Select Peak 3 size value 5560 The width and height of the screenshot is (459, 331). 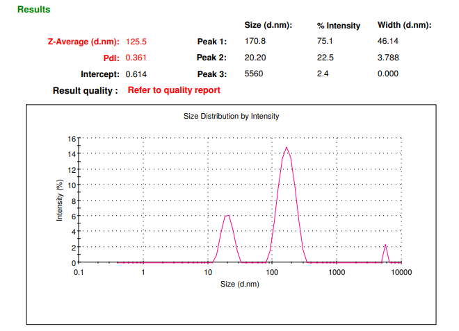coord(253,74)
